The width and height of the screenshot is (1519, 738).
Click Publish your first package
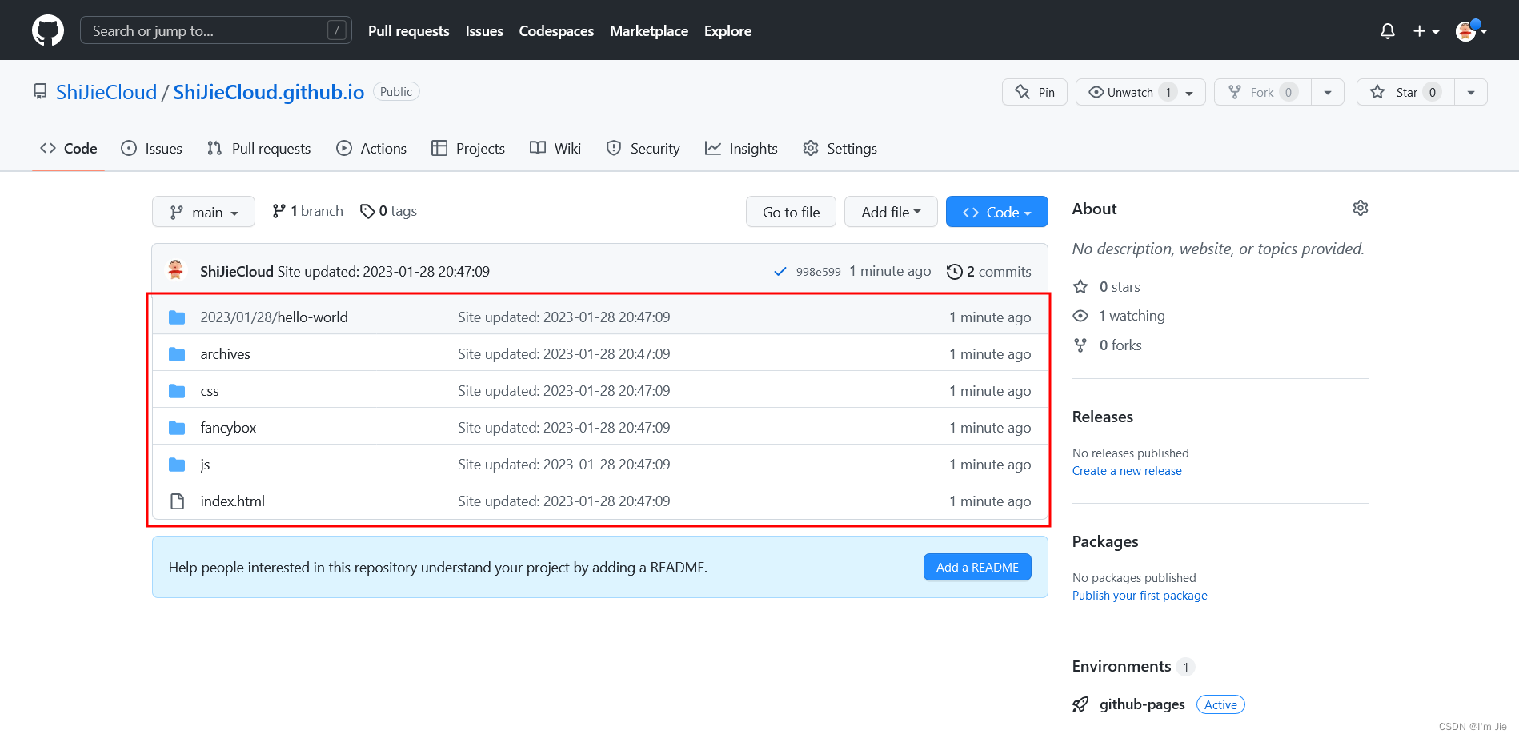pyautogui.click(x=1140, y=596)
